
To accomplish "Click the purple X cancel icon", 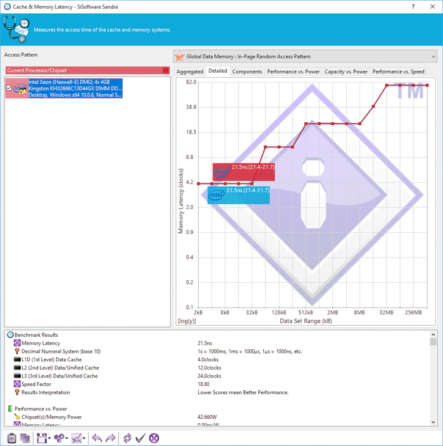I will [154, 438].
